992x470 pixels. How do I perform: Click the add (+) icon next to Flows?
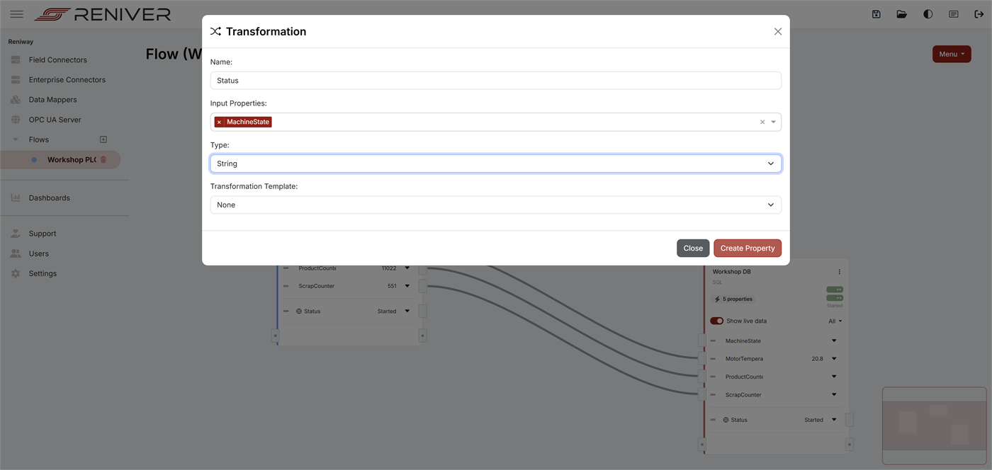103,139
